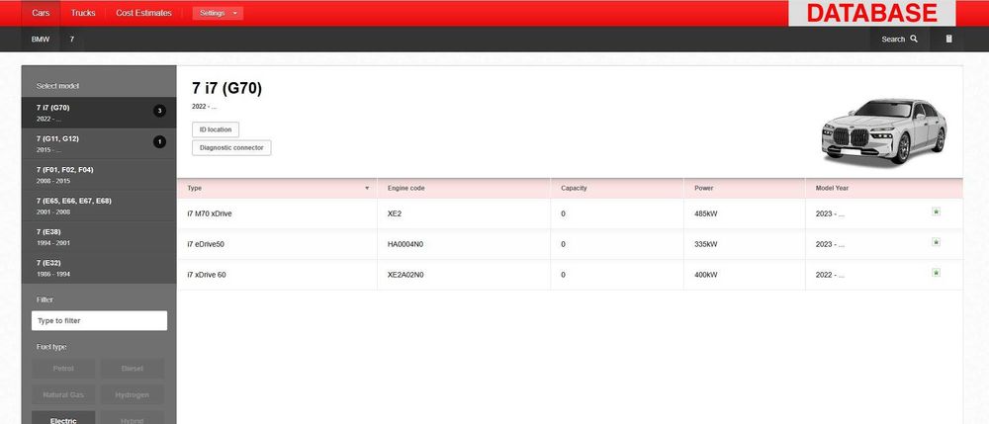Toggle the Natural Gas fuel filter

tap(63, 395)
